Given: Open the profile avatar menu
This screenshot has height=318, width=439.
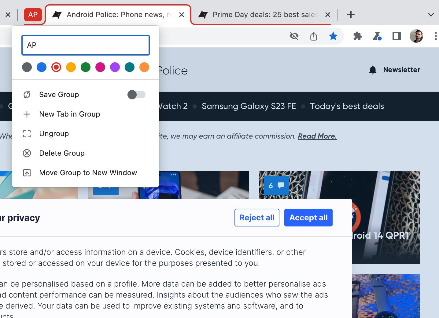Looking at the screenshot, I should (416, 36).
